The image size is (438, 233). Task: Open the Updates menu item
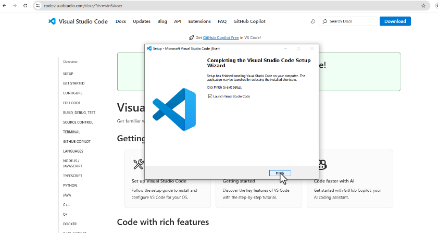pyautogui.click(x=142, y=21)
